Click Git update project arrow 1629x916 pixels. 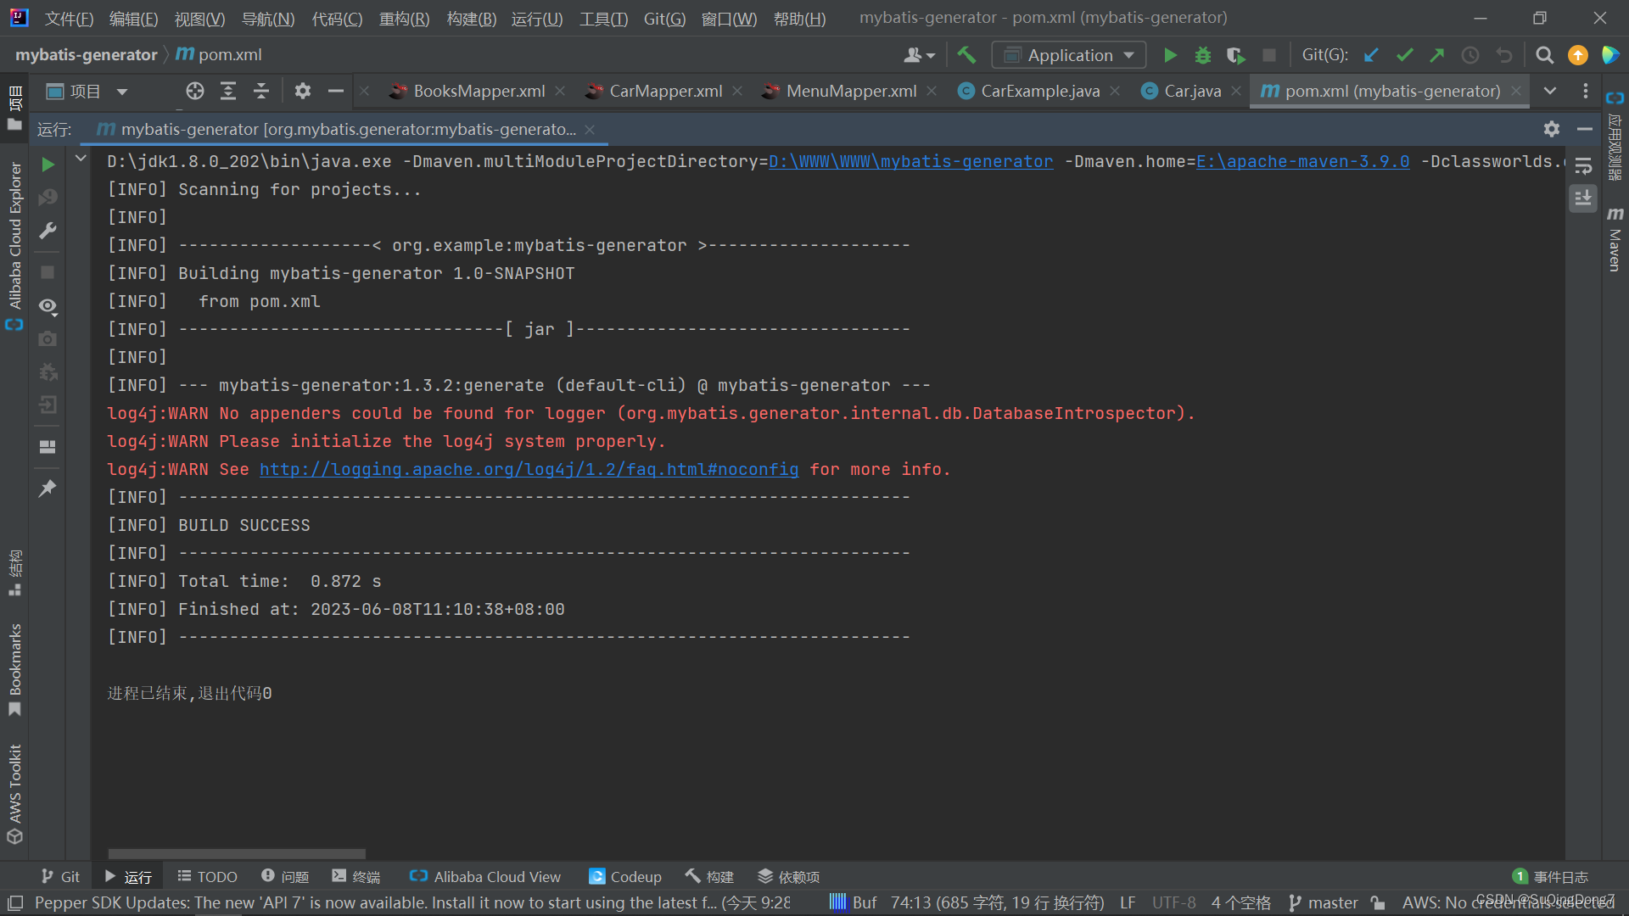[1371, 55]
